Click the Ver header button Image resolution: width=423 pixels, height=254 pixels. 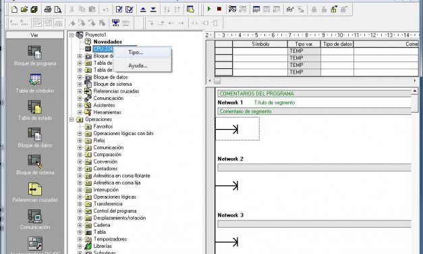click(35, 35)
